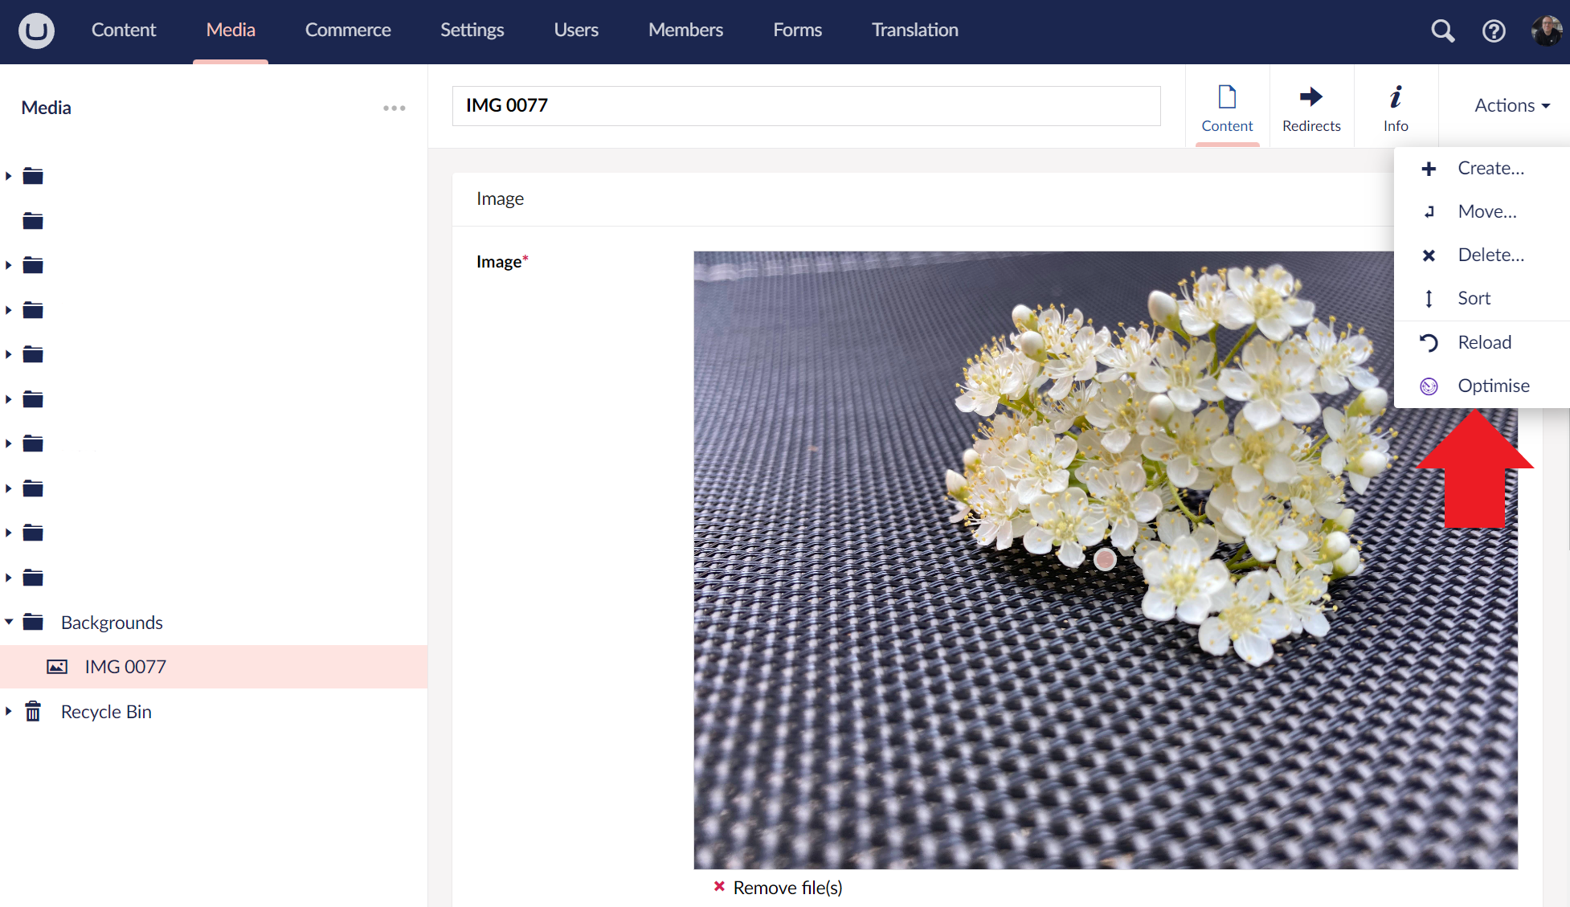Choose Delete... from Actions menu
This screenshot has height=907, width=1570.
pyautogui.click(x=1490, y=255)
